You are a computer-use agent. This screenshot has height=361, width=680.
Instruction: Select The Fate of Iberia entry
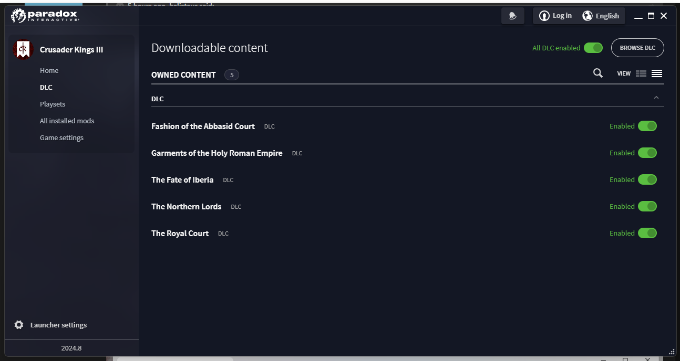click(182, 180)
